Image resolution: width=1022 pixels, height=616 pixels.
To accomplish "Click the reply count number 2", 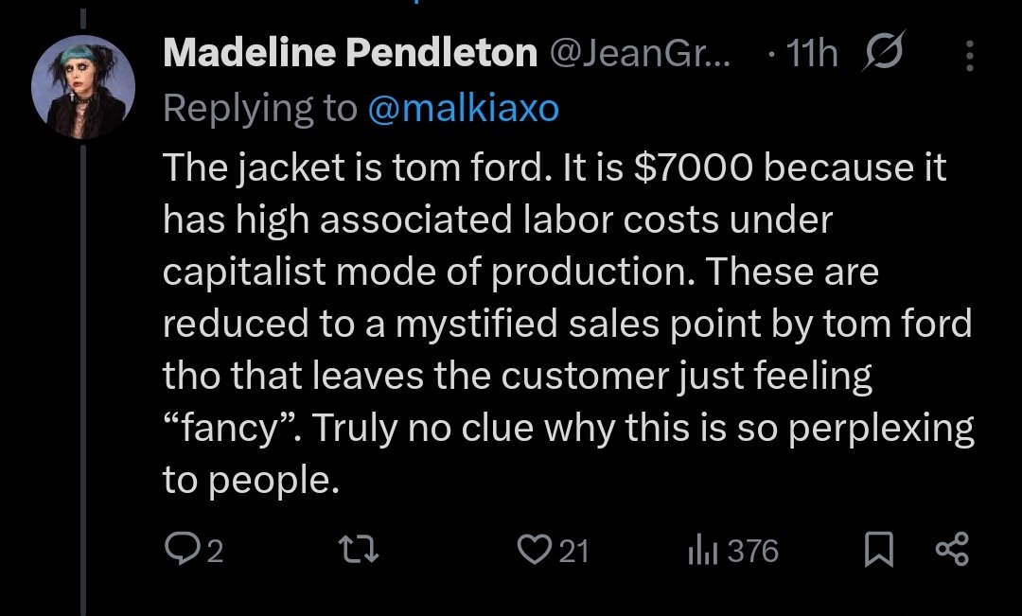I will 215,551.
